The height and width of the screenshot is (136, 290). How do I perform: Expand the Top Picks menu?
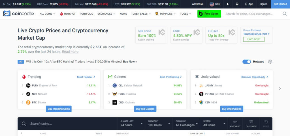[x=165, y=14]
